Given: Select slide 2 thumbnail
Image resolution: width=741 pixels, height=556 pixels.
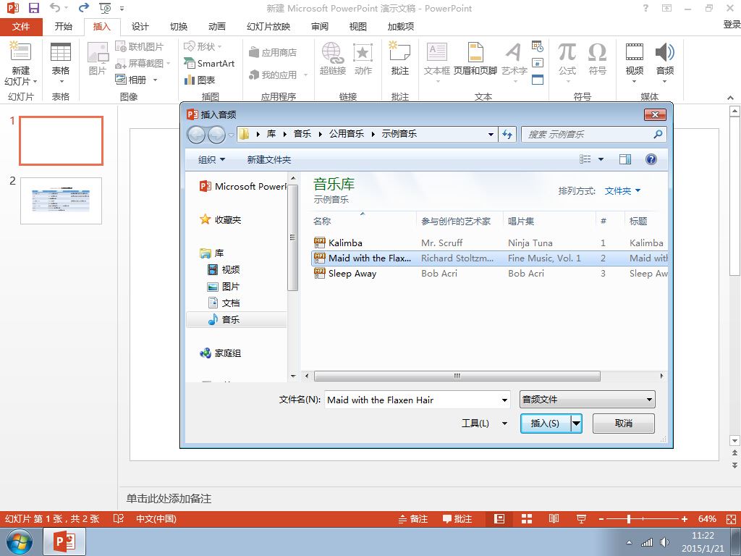Looking at the screenshot, I should [x=61, y=201].
